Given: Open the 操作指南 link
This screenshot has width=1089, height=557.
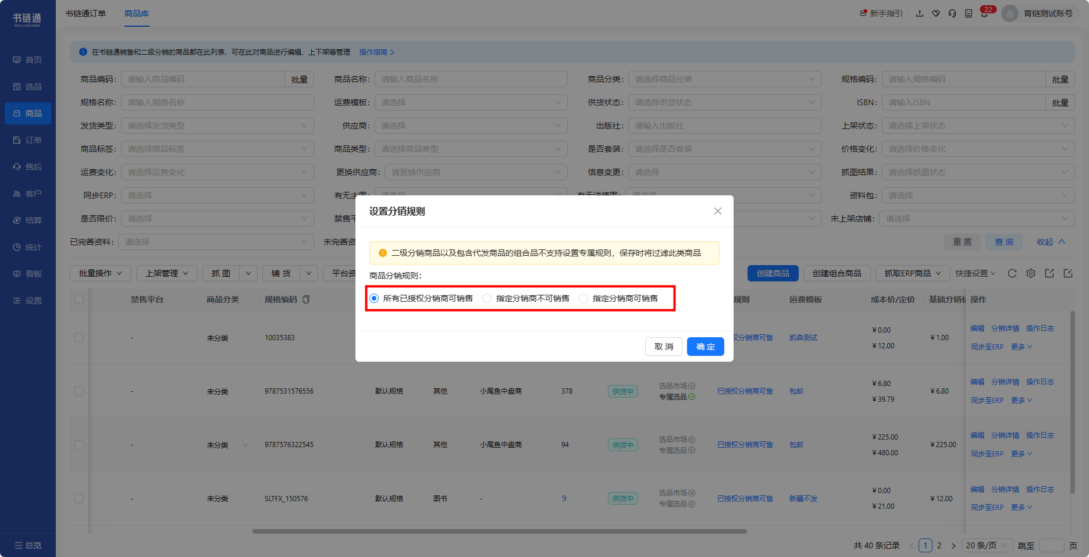Looking at the screenshot, I should pos(376,52).
